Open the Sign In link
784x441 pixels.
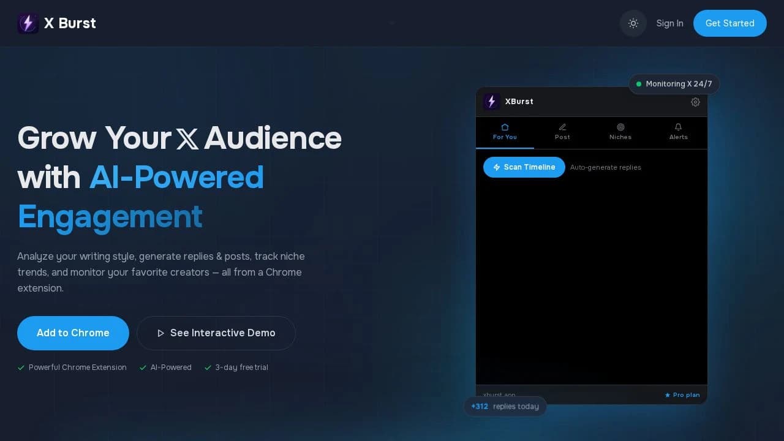[x=669, y=23]
